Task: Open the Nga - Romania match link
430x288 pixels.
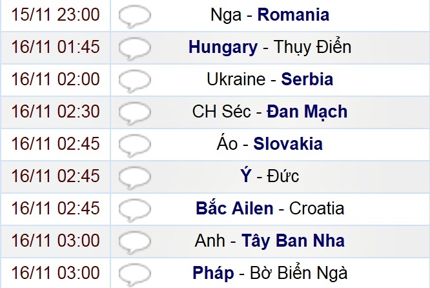Action: (x=270, y=15)
